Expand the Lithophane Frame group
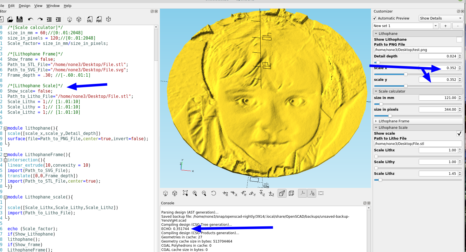The width and height of the screenshot is (466, 252). pyautogui.click(x=376, y=121)
